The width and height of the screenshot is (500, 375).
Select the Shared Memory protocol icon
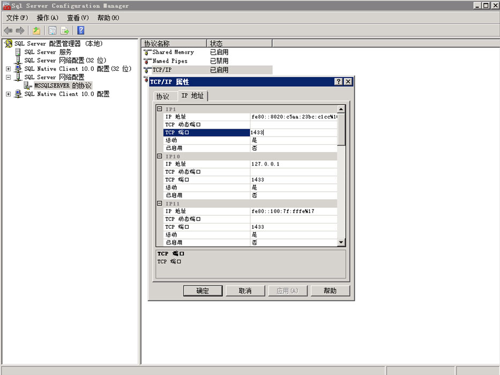click(147, 52)
